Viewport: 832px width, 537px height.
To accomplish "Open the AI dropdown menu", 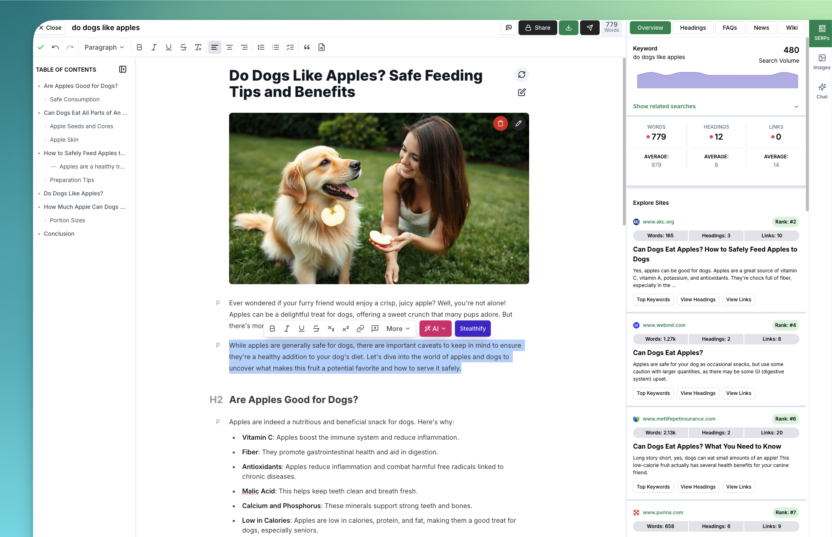I will click(435, 329).
